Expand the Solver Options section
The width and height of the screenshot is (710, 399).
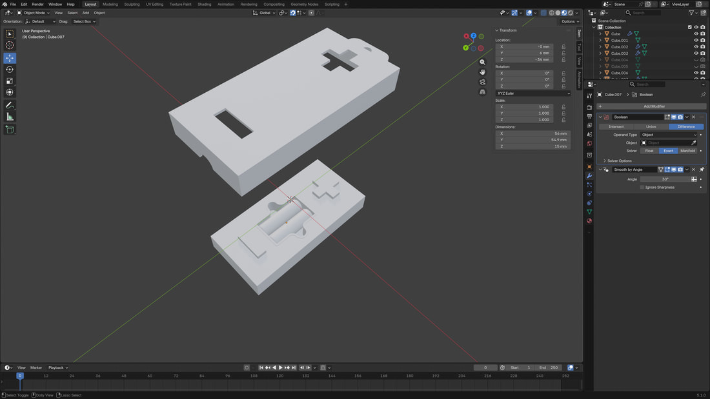tap(619, 161)
